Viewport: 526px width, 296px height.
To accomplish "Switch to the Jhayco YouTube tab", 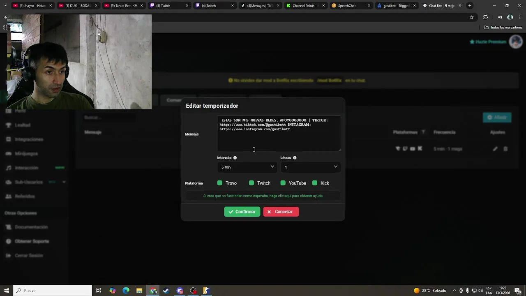I will coord(32,6).
